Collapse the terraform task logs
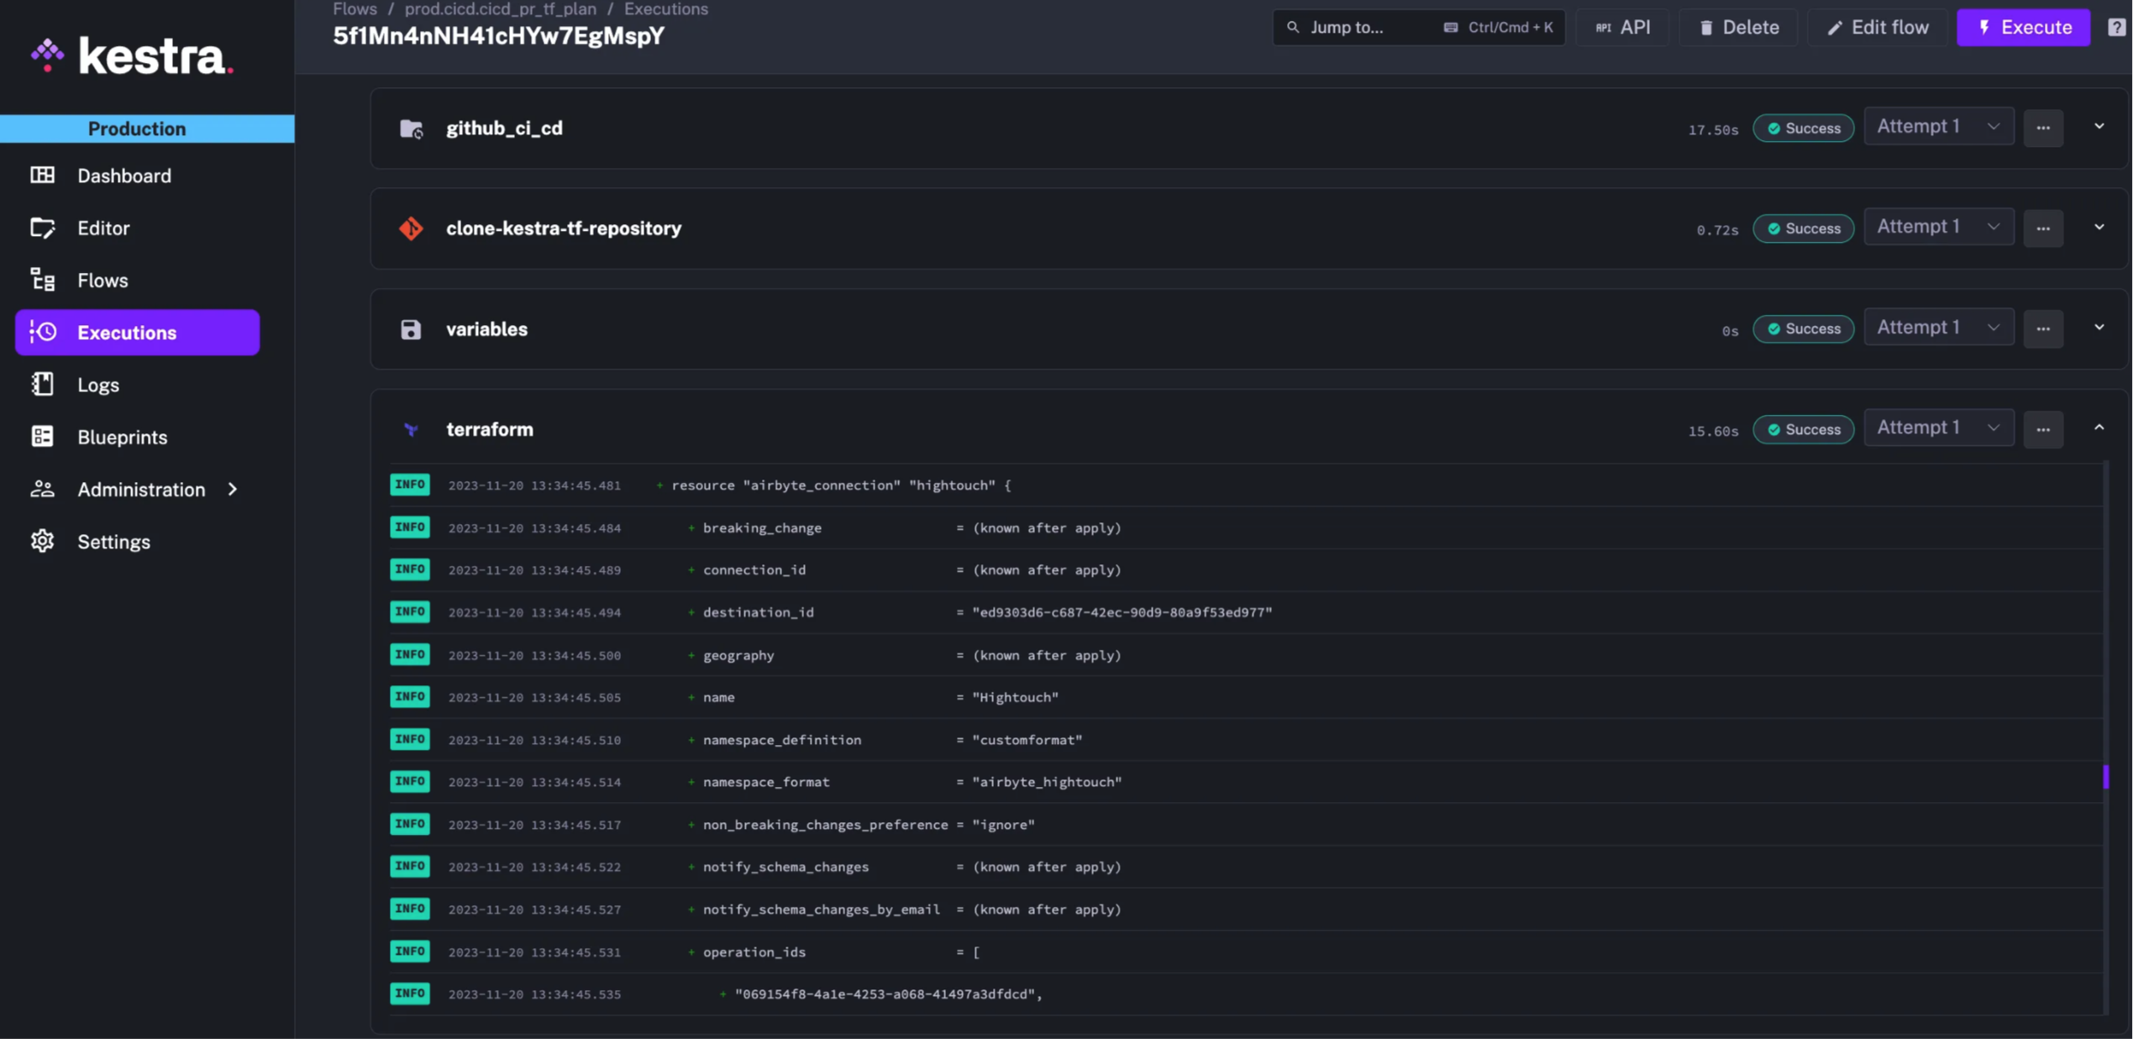The image size is (2133, 1039). coord(2099,428)
